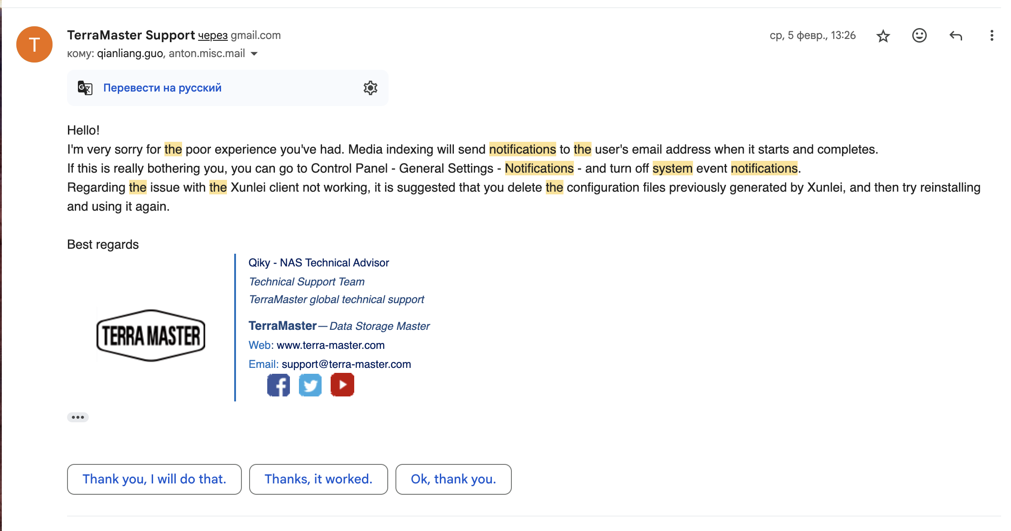Expand recipient details dropdown arrow
This screenshot has width=1011, height=531.
click(x=254, y=54)
